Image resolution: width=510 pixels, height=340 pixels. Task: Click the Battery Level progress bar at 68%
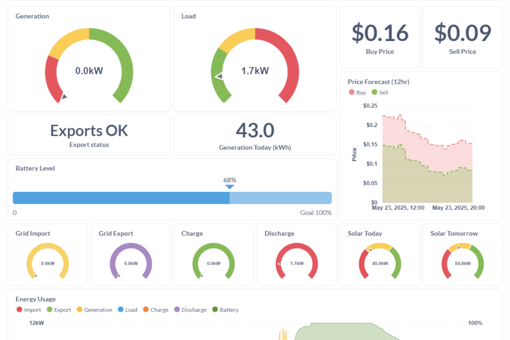(229, 198)
